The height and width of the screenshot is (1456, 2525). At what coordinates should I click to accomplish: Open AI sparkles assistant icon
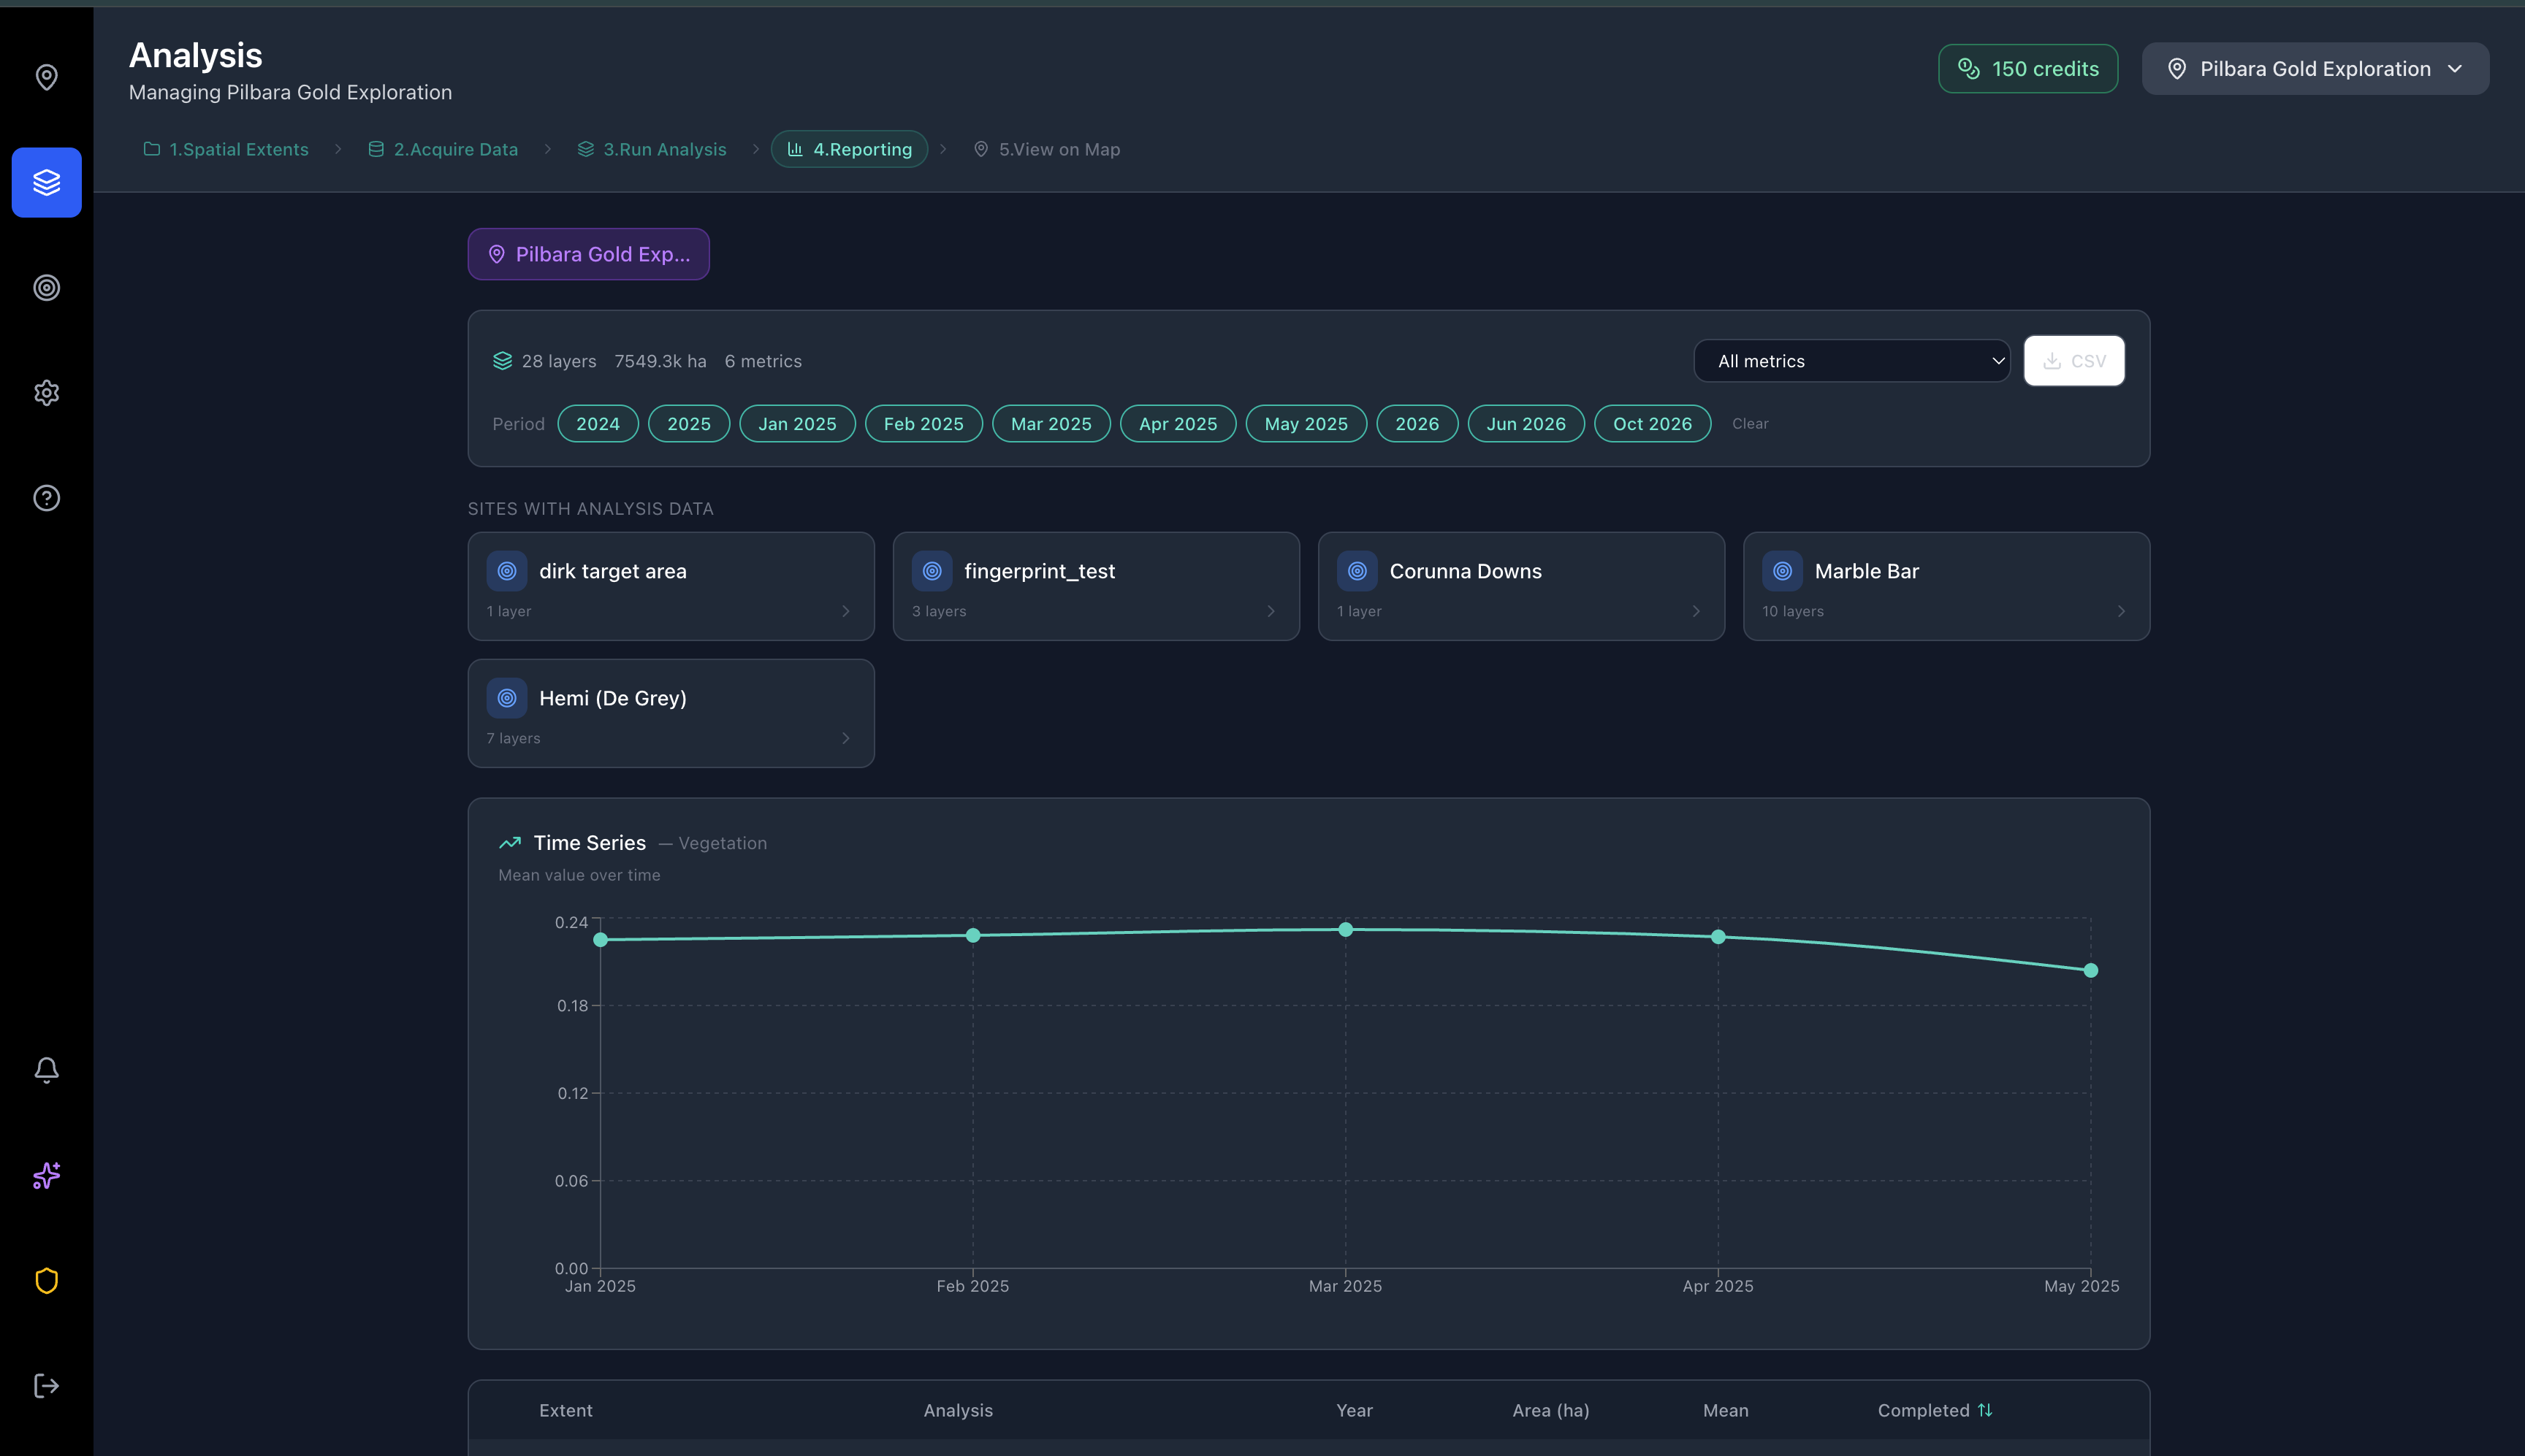tap(46, 1175)
